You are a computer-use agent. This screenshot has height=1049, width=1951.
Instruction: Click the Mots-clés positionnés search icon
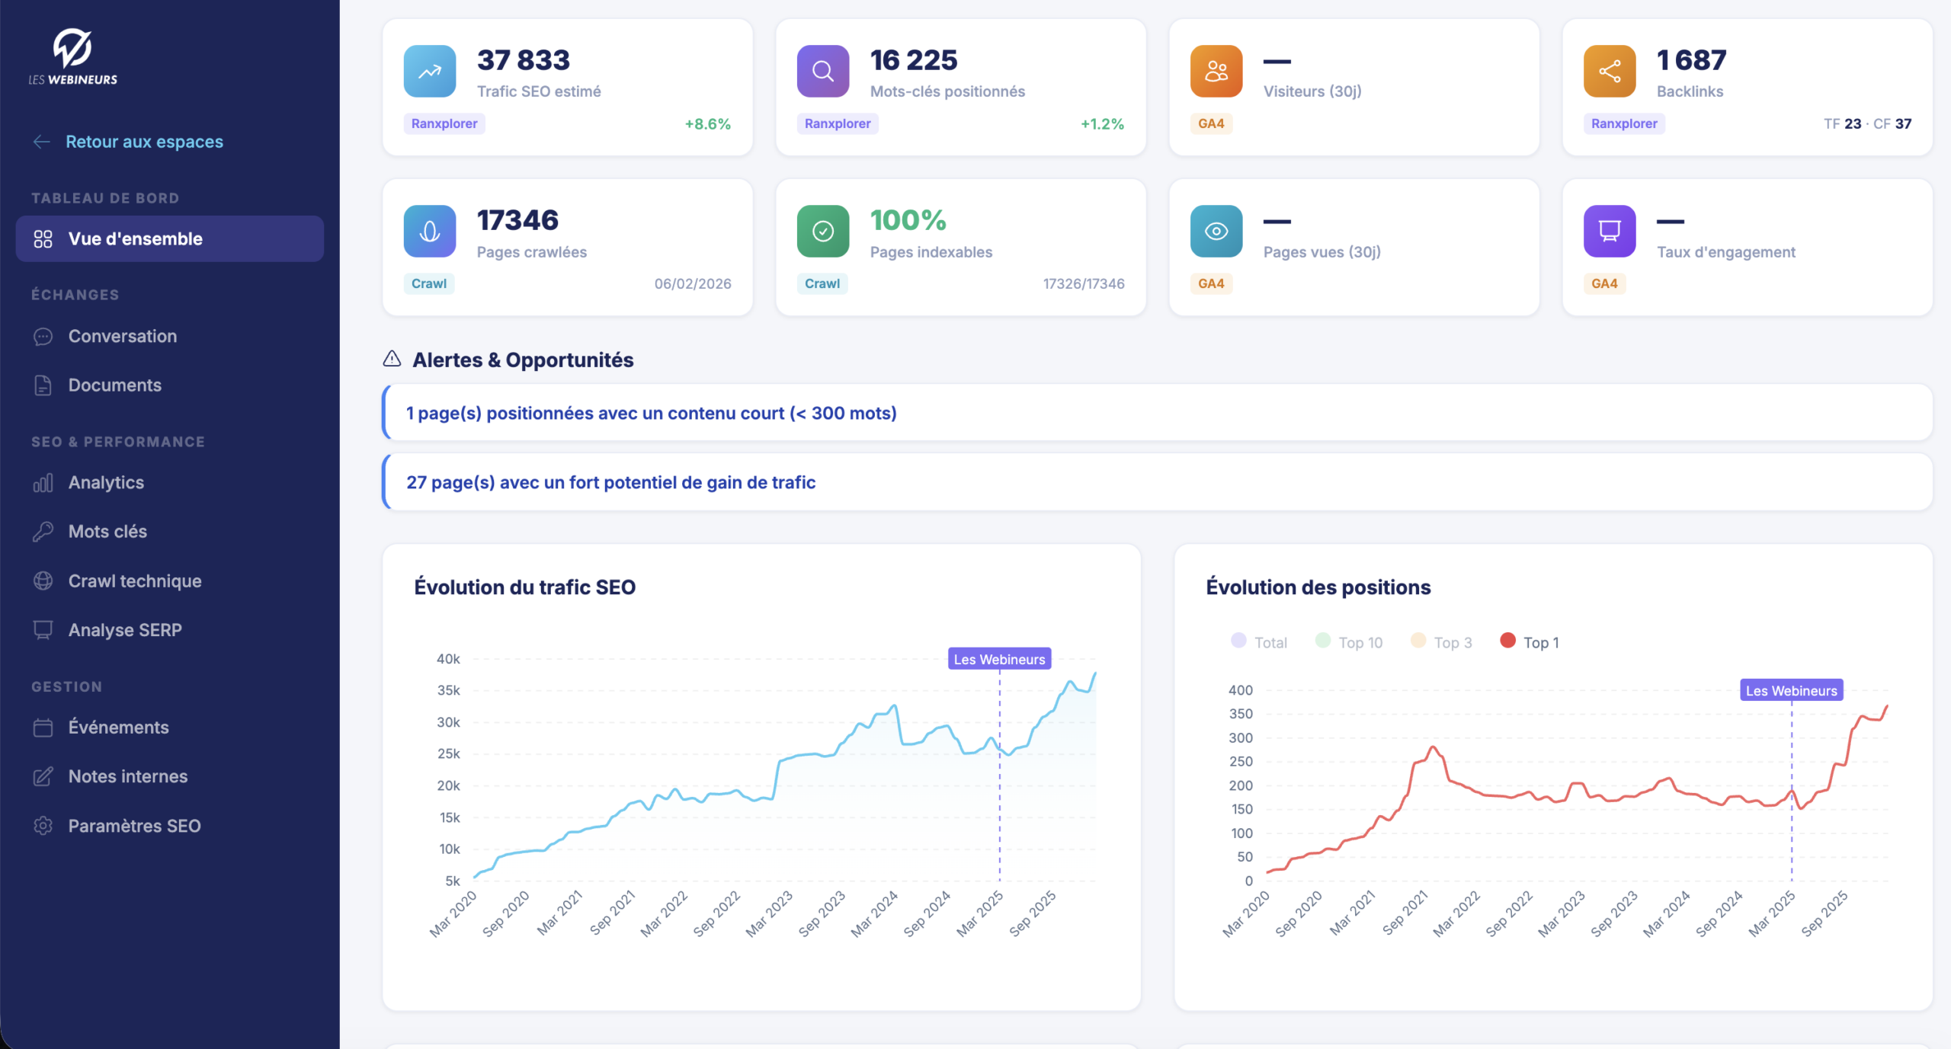pyautogui.click(x=823, y=71)
